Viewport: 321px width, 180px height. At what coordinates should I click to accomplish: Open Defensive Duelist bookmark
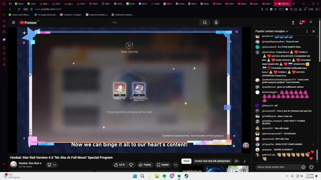[122, 15]
